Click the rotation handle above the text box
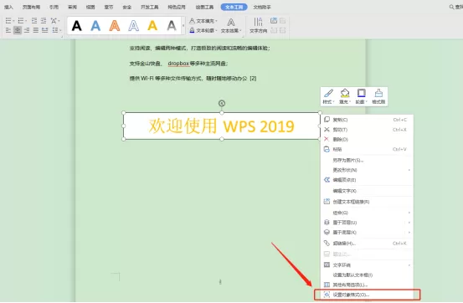 222,103
